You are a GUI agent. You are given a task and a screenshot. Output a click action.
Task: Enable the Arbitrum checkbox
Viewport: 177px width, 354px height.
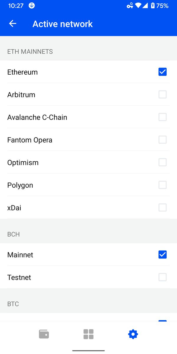[163, 94]
